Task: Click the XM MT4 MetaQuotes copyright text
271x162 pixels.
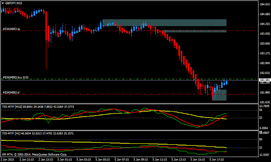Action: (x=34, y=154)
